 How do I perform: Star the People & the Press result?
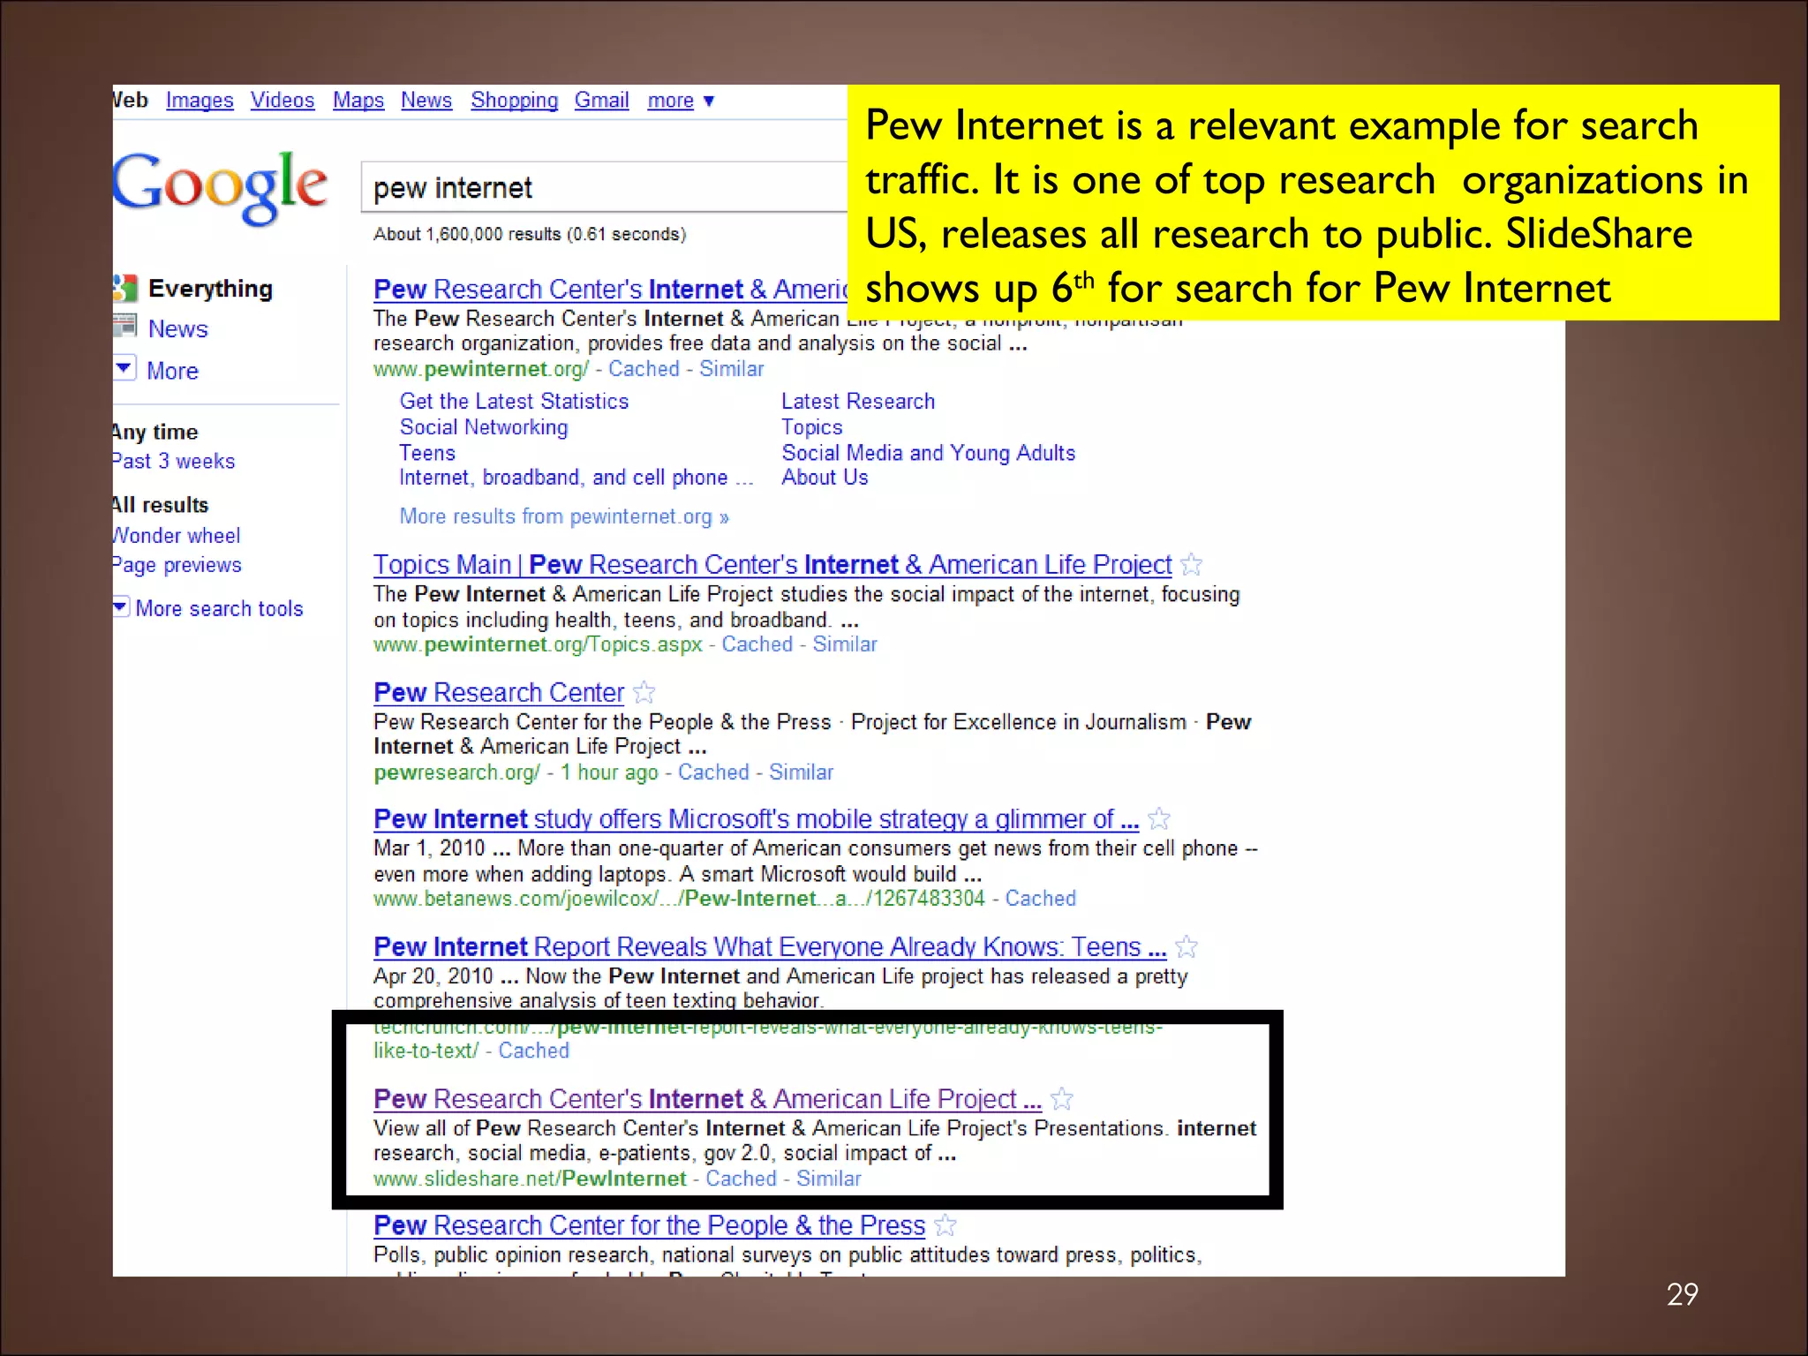[x=945, y=1225]
